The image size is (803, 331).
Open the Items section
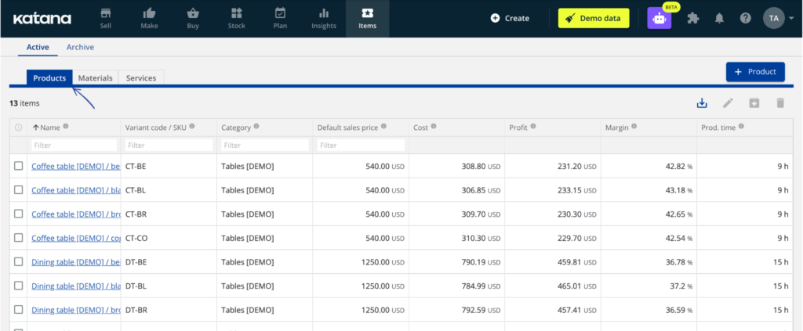[x=368, y=19]
